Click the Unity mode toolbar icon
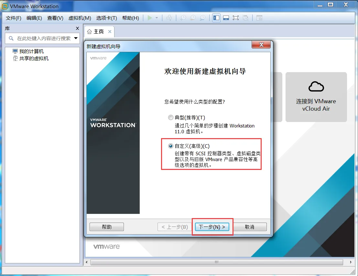This screenshot has width=358, height=276. 245,18
